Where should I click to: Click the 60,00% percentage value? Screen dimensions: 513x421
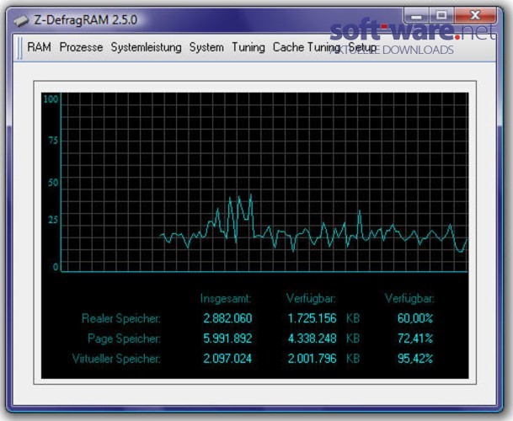pyautogui.click(x=415, y=318)
